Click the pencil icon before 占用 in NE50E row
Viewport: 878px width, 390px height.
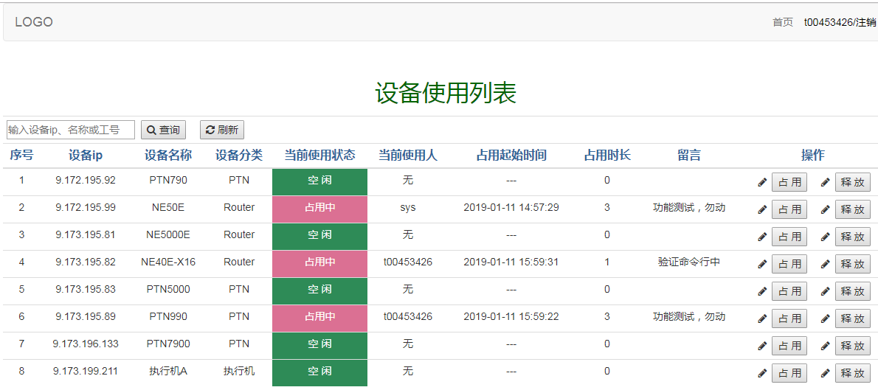[762, 210]
